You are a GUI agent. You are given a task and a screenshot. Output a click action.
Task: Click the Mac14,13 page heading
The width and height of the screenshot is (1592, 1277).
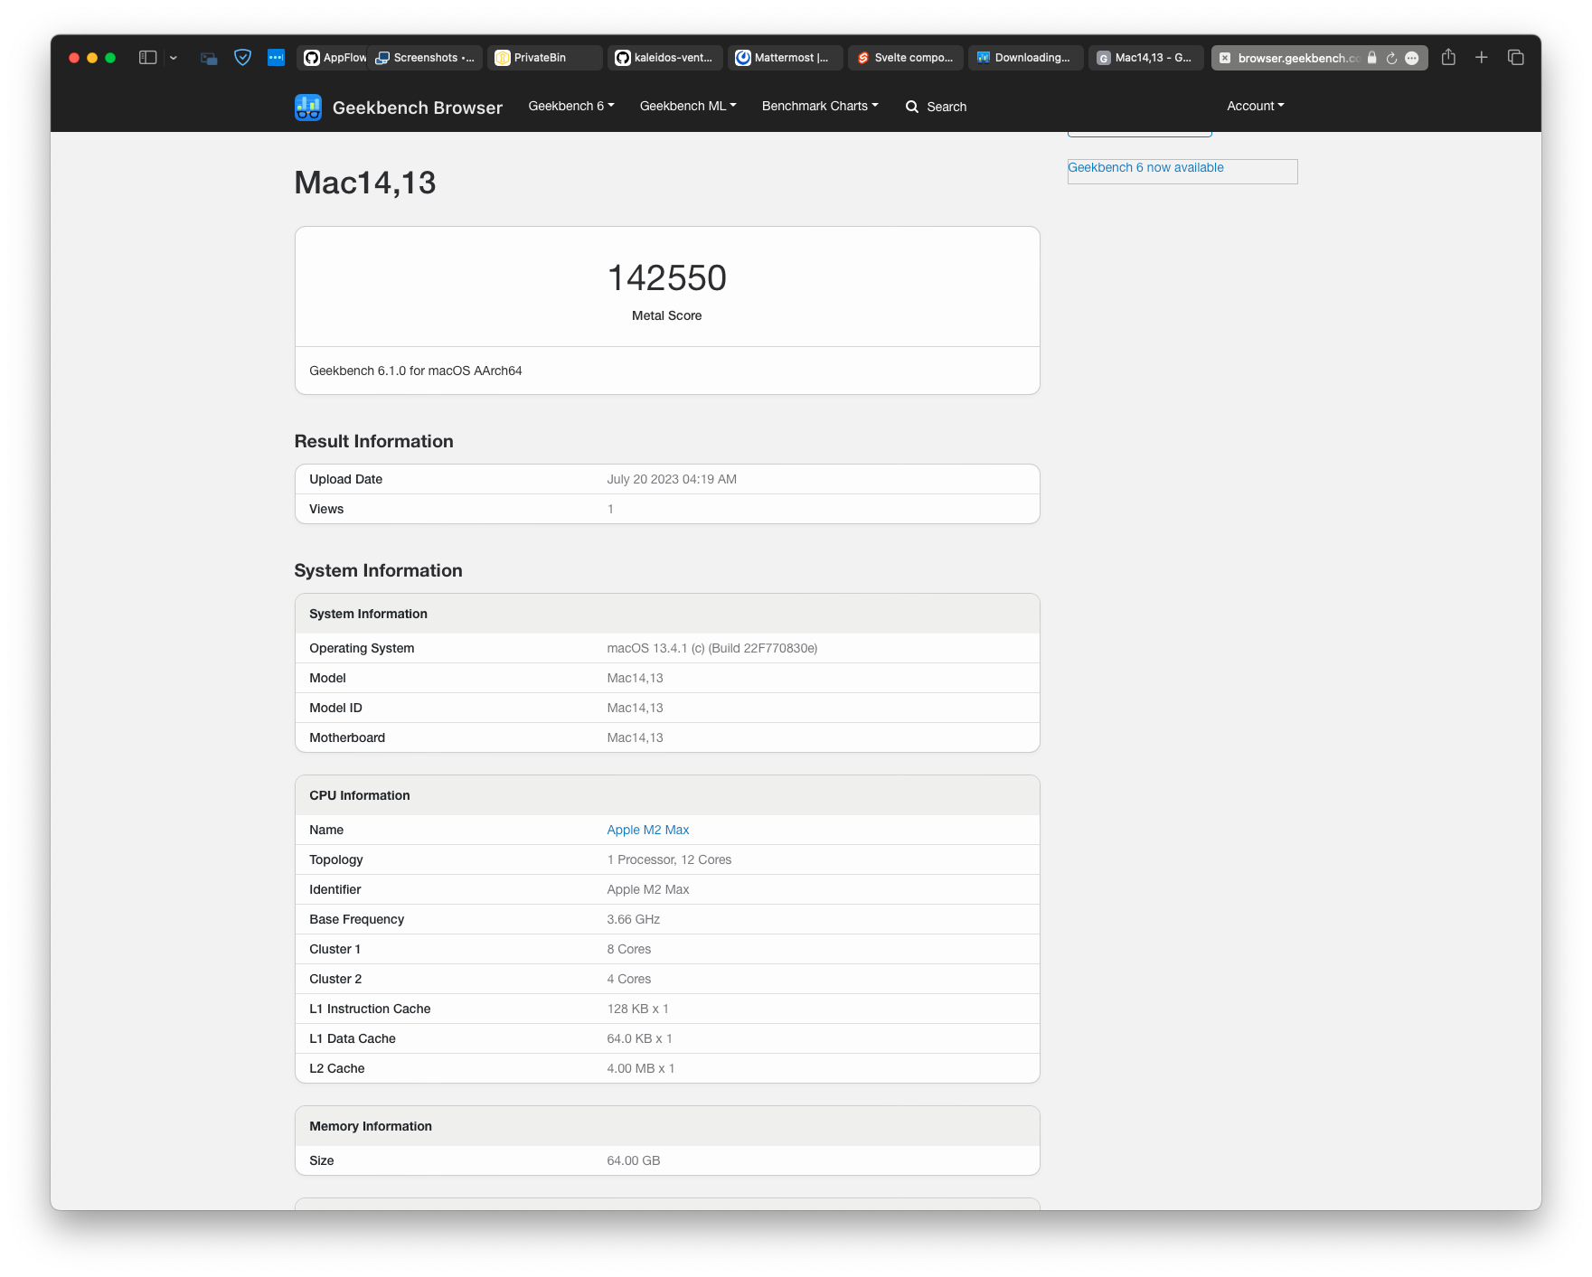tap(365, 183)
